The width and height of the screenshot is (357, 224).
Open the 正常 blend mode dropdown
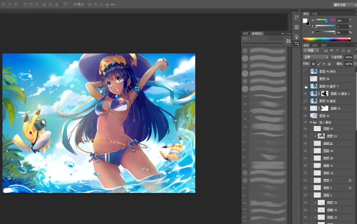[316, 57]
